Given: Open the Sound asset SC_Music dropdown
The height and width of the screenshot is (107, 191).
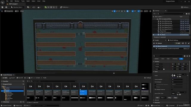Looking at the screenshot, I should tap(181, 74).
